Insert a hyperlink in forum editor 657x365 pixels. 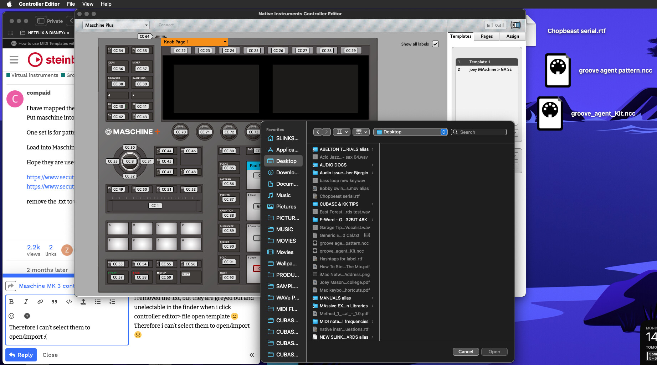pyautogui.click(x=40, y=302)
